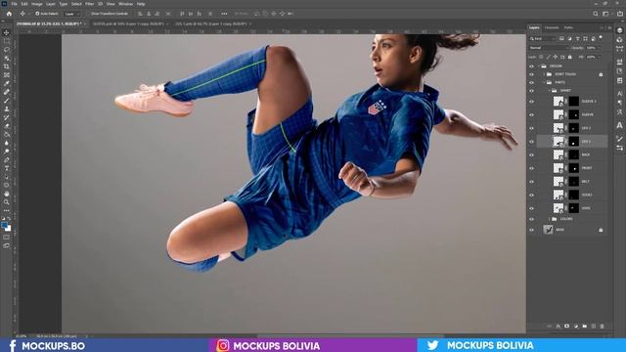
Task: Click the foreground color swatch
Action: (4, 226)
